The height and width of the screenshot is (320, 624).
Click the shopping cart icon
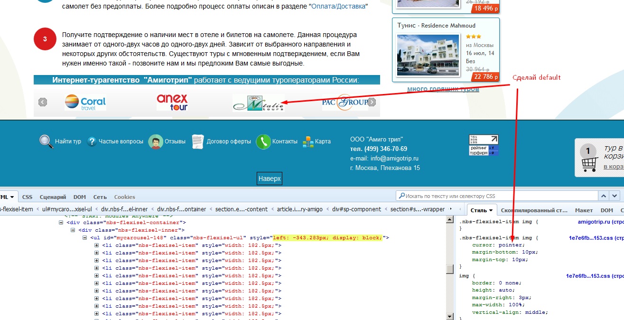(x=589, y=164)
